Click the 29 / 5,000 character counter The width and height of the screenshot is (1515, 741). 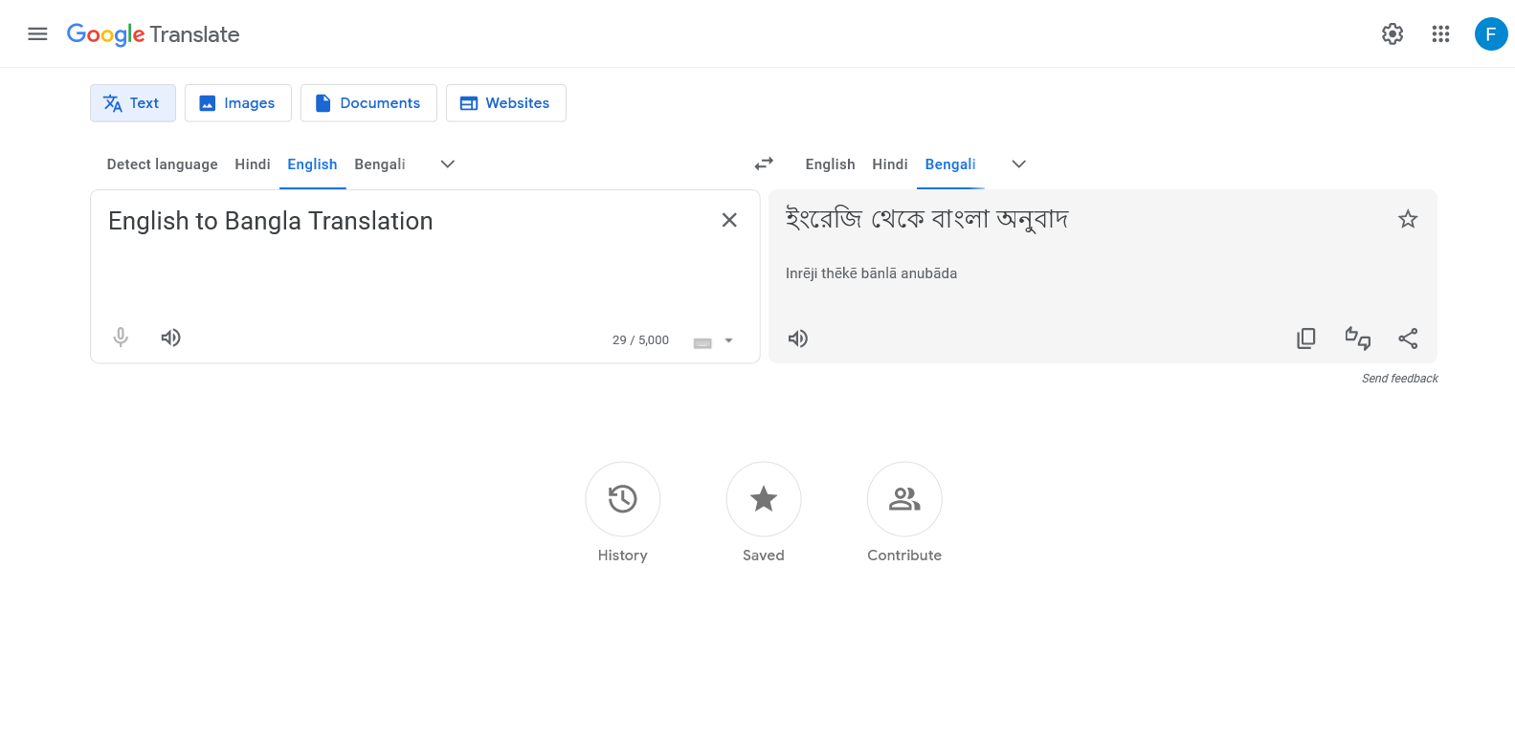(640, 340)
